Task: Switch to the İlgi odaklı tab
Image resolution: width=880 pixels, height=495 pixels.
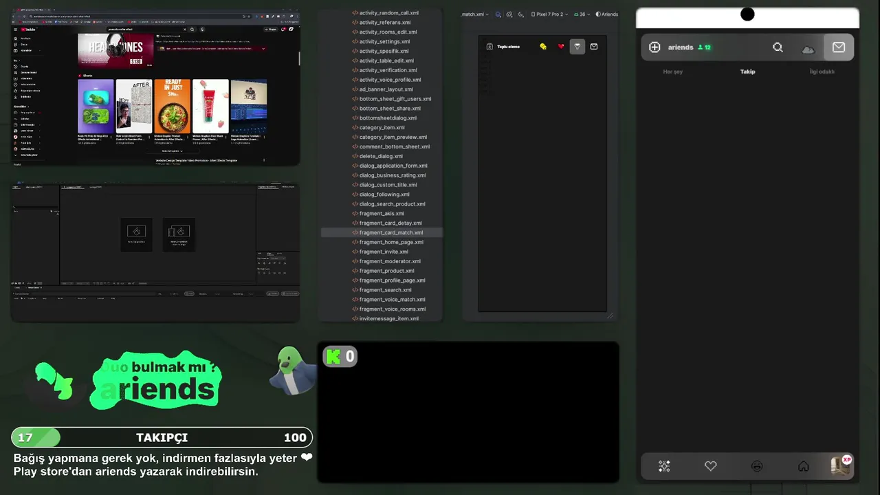Action: [x=822, y=71]
